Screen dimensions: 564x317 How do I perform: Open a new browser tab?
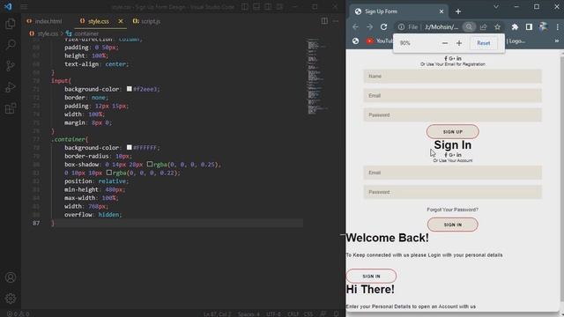pyautogui.click(x=458, y=11)
